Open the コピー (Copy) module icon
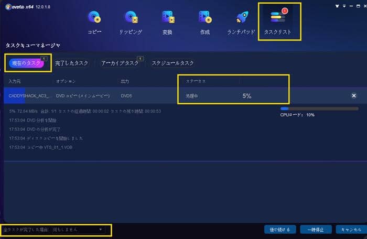The image size is (367, 239). click(x=94, y=18)
